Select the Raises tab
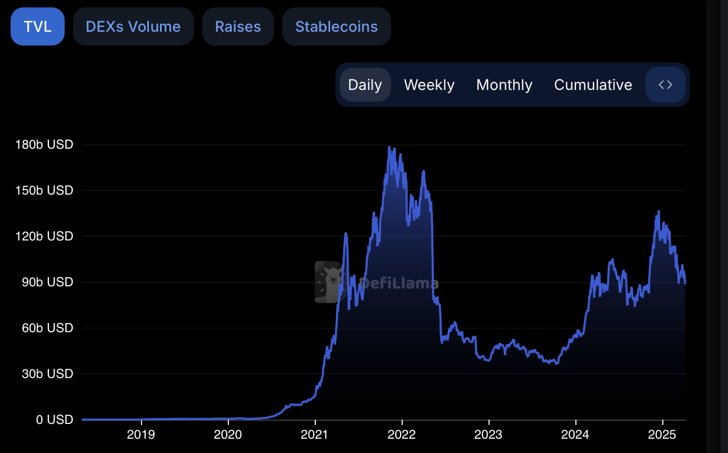 pyautogui.click(x=238, y=26)
